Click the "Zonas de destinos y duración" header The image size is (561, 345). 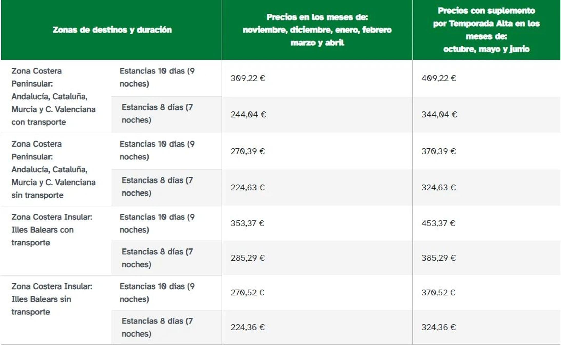pyautogui.click(x=112, y=30)
